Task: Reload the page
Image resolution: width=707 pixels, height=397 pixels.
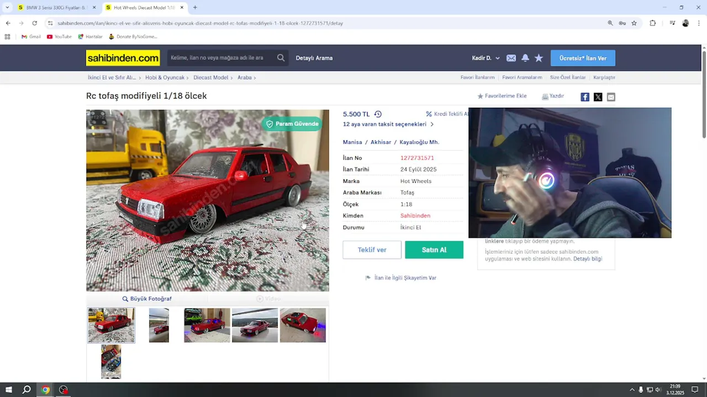Action: pyautogui.click(x=34, y=23)
